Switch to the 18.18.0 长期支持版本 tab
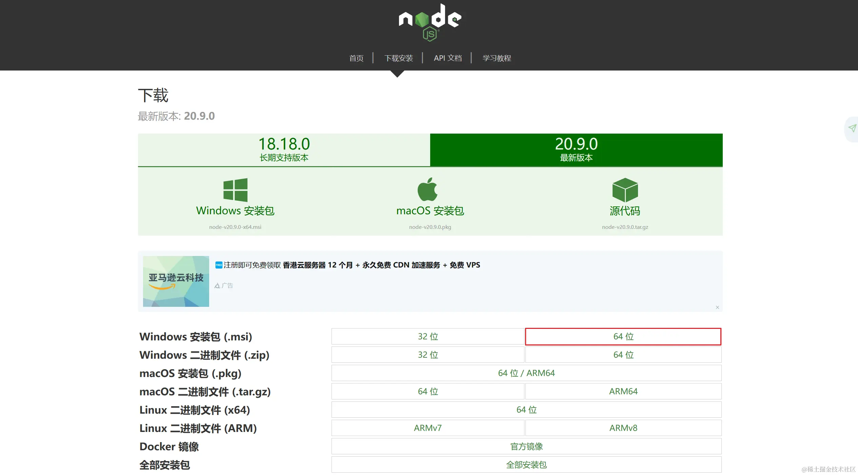Viewport: 858px width, 475px height. 284,150
